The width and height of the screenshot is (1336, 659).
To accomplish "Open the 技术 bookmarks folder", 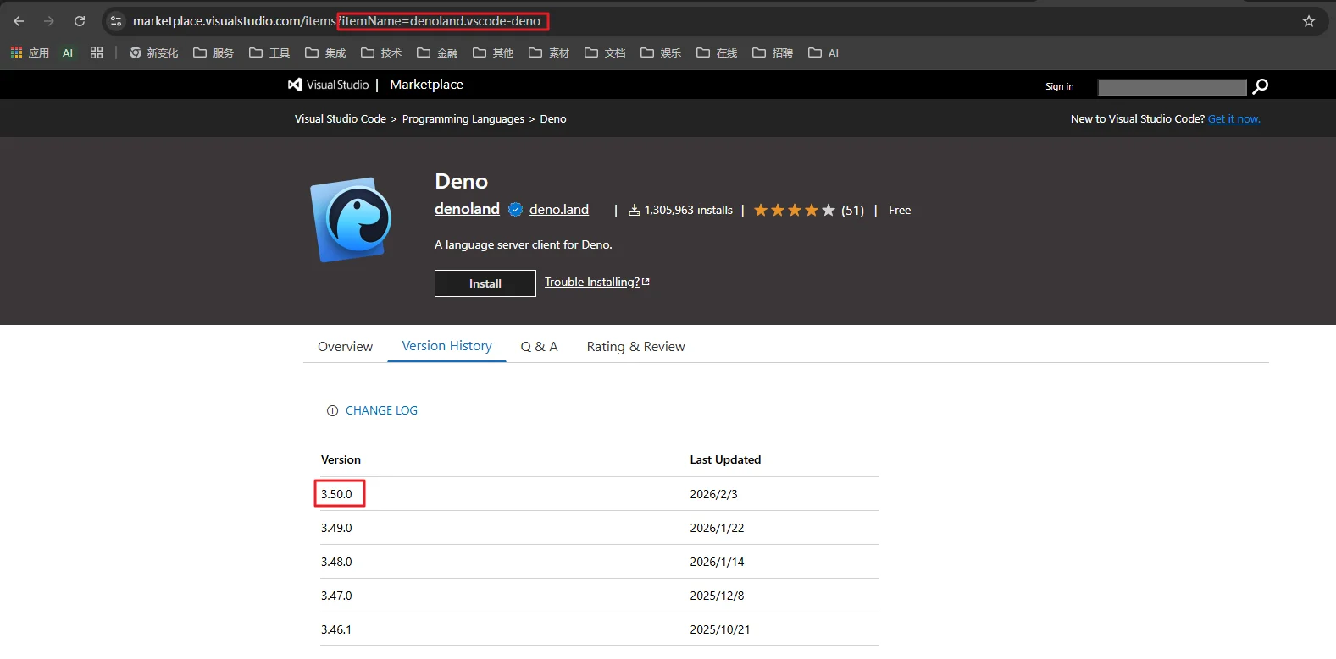I will click(381, 52).
